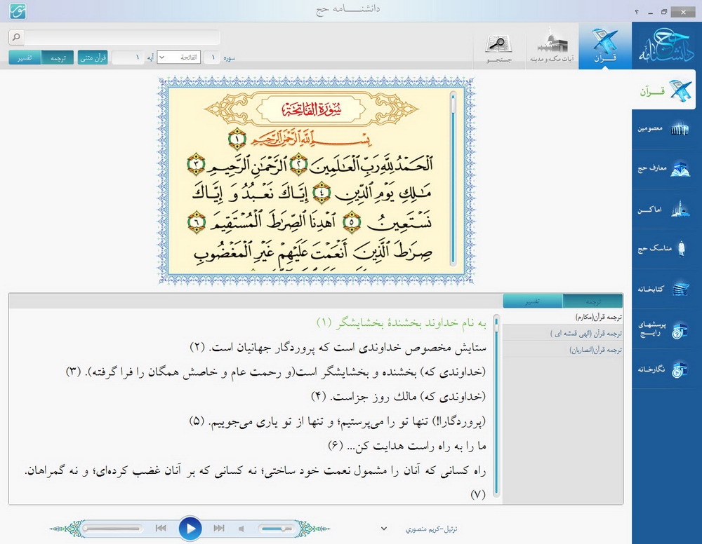Click the magnifier search icon
702x544 pixels.
pos(16,37)
